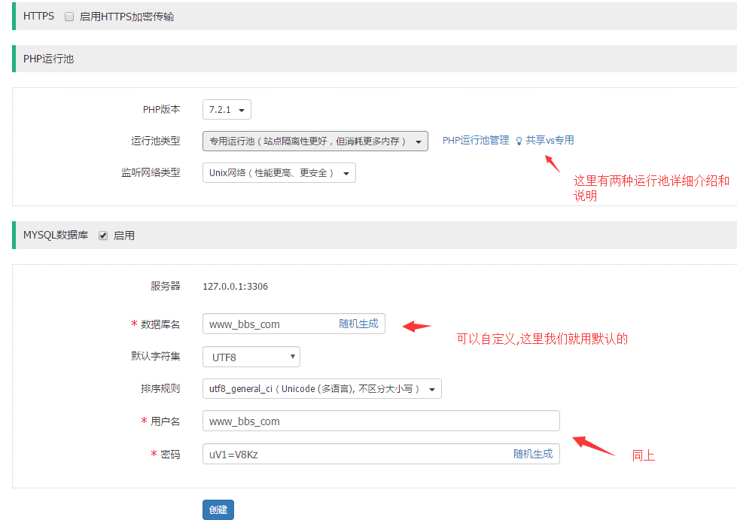737x523 pixels.
Task: Open the 监听网络类型 Unix网络 dropdown
Action: pyautogui.click(x=279, y=173)
